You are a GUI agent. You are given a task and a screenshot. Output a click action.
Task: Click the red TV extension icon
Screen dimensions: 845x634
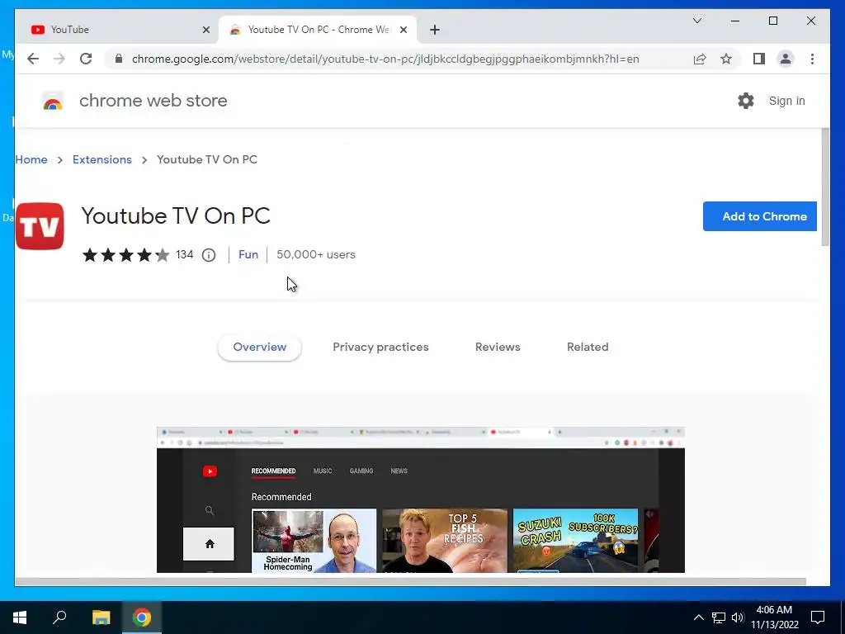(x=40, y=226)
